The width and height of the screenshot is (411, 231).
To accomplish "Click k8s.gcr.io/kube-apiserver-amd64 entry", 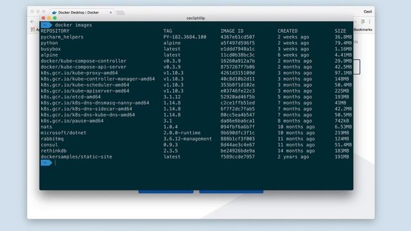I will pos(85,91).
